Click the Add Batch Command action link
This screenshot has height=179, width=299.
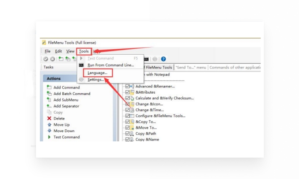click(x=72, y=94)
